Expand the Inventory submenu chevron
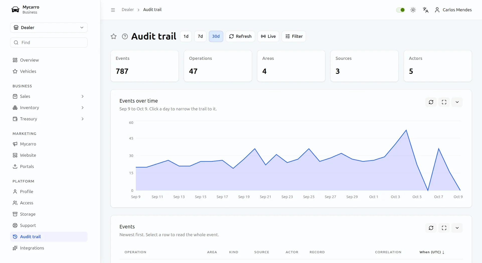 click(x=83, y=108)
